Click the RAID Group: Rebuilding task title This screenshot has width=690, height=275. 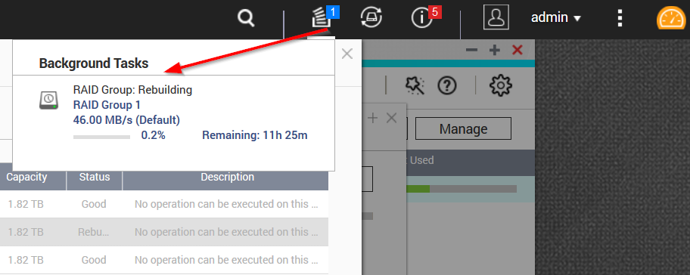(132, 90)
